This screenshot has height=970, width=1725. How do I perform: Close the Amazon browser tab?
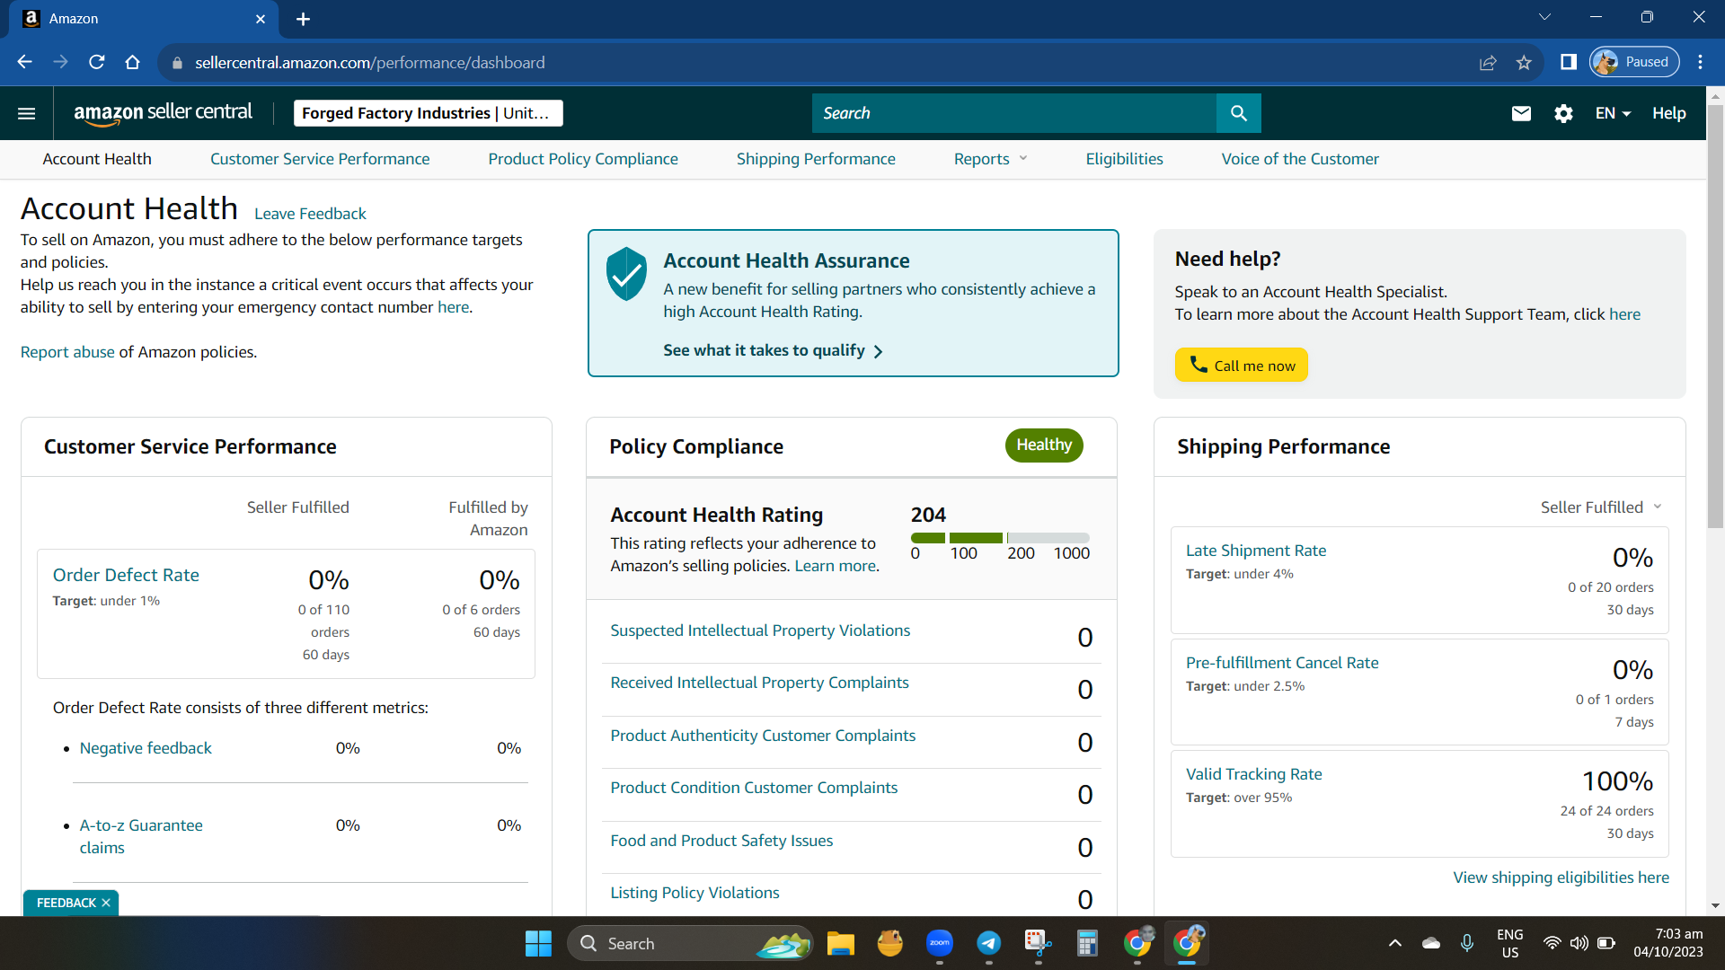(261, 19)
